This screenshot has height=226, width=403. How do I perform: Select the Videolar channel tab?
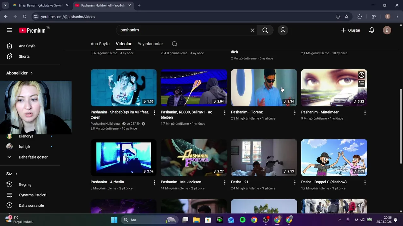tap(124, 44)
